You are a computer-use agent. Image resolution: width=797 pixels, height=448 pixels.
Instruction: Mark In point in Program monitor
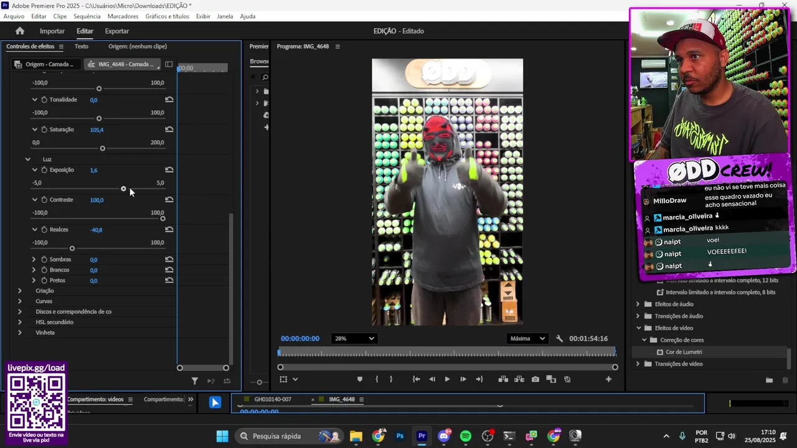(377, 380)
